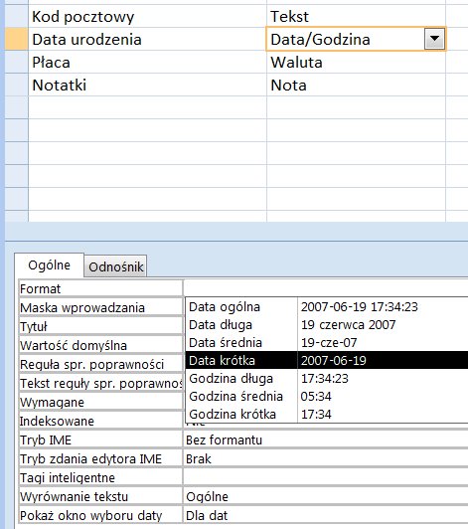Click the Wyrównanie tekstu property label
Image resolution: width=468 pixels, height=529 pixels.
(100, 496)
